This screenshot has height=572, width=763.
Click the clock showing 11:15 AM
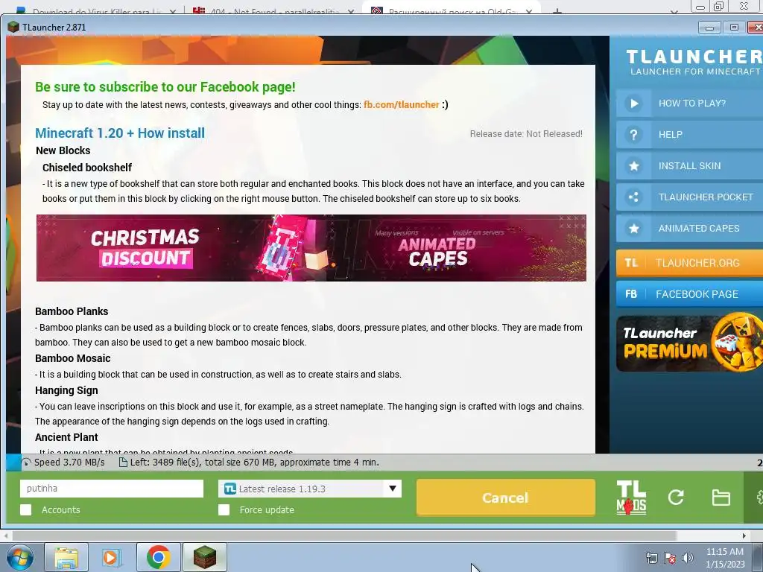(724, 552)
